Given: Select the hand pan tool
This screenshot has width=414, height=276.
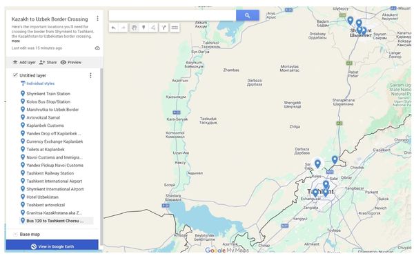Looking at the screenshot, I should [134, 28].
